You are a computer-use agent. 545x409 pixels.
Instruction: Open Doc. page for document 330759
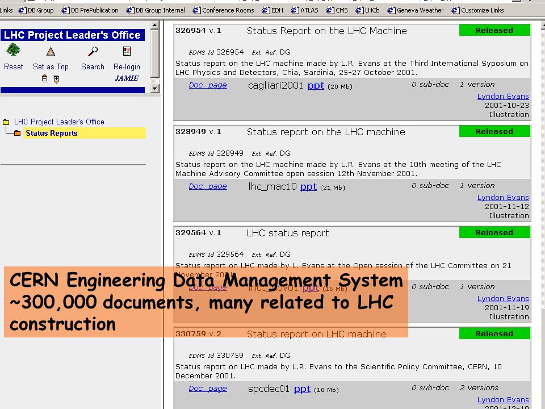pos(208,389)
